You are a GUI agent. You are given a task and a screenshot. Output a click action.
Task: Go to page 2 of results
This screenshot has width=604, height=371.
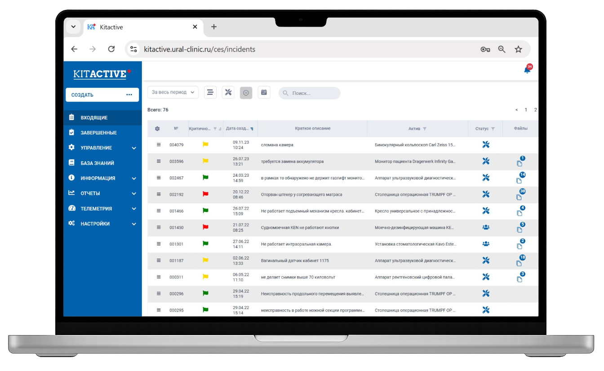pos(535,110)
